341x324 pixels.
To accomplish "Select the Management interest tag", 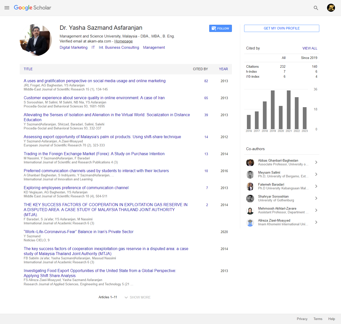I will [154, 47].
